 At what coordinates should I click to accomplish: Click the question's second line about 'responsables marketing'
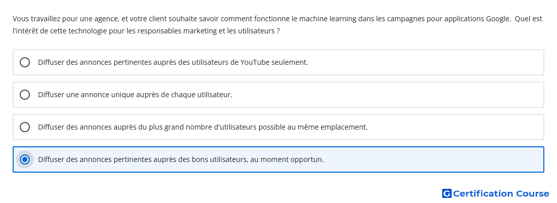(x=146, y=31)
